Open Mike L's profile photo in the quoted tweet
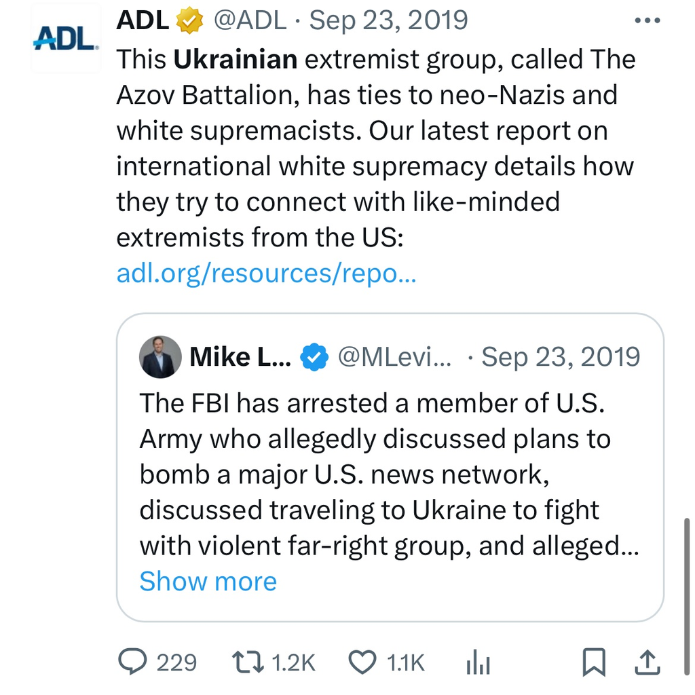The image size is (695, 695). [161, 357]
